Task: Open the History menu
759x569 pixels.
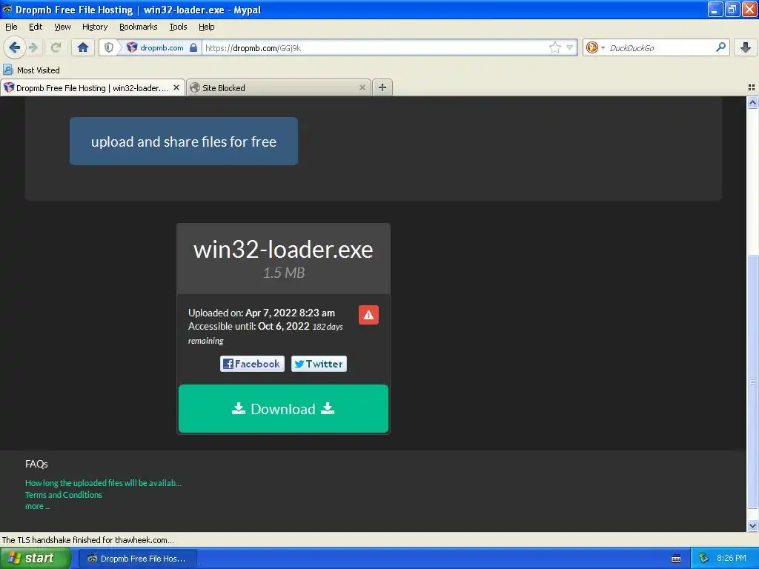Action: 94,27
